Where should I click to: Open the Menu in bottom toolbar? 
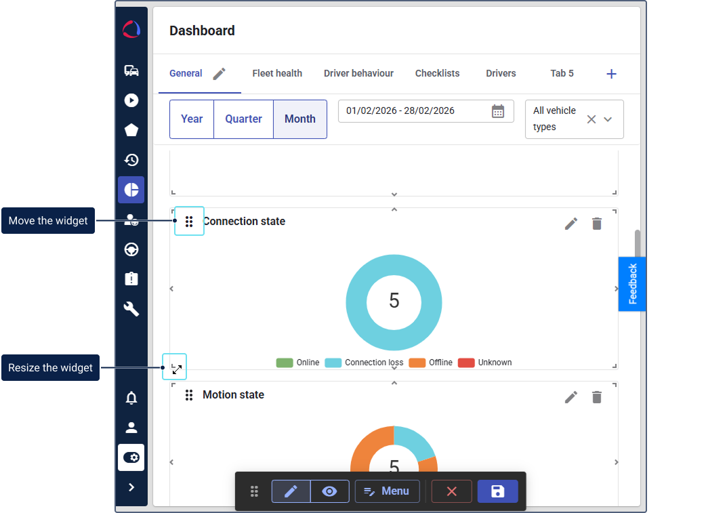click(387, 491)
